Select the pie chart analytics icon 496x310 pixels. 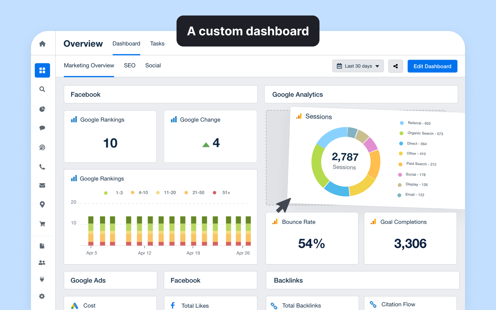(42, 109)
